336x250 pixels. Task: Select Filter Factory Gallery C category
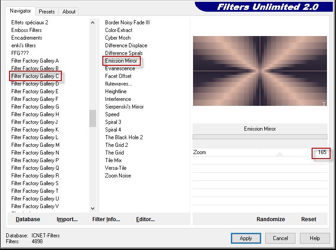(x=35, y=76)
